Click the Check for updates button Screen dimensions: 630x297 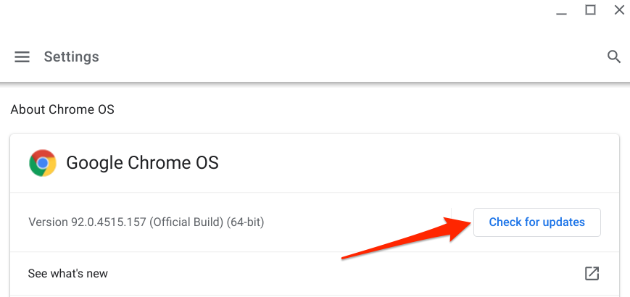tap(536, 222)
